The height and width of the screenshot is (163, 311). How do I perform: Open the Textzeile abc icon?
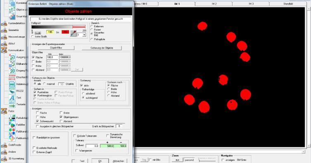(12, 104)
